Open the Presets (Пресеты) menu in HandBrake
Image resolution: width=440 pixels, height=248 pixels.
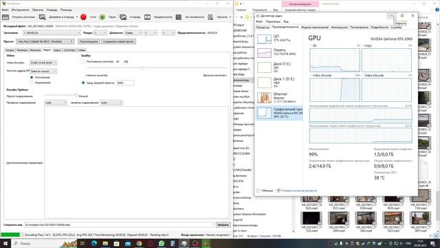(x=38, y=10)
